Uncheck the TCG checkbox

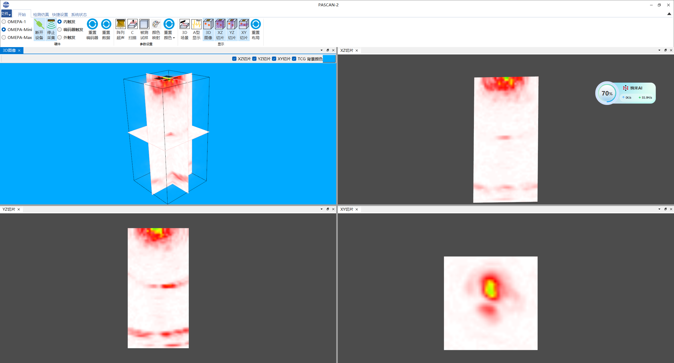294,59
